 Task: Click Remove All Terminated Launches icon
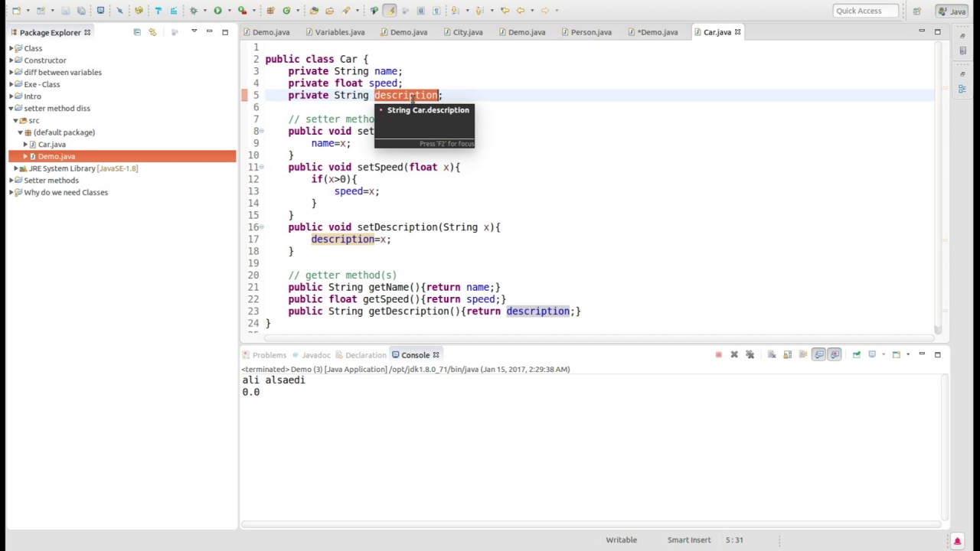pyautogui.click(x=750, y=354)
